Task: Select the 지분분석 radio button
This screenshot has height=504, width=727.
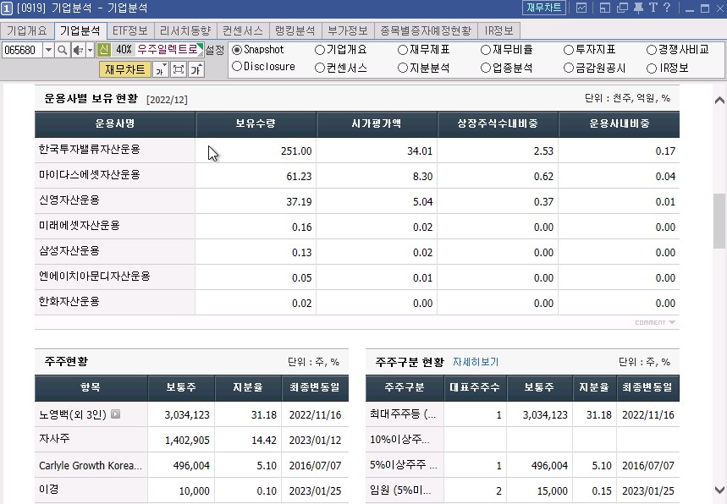Action: [x=403, y=68]
